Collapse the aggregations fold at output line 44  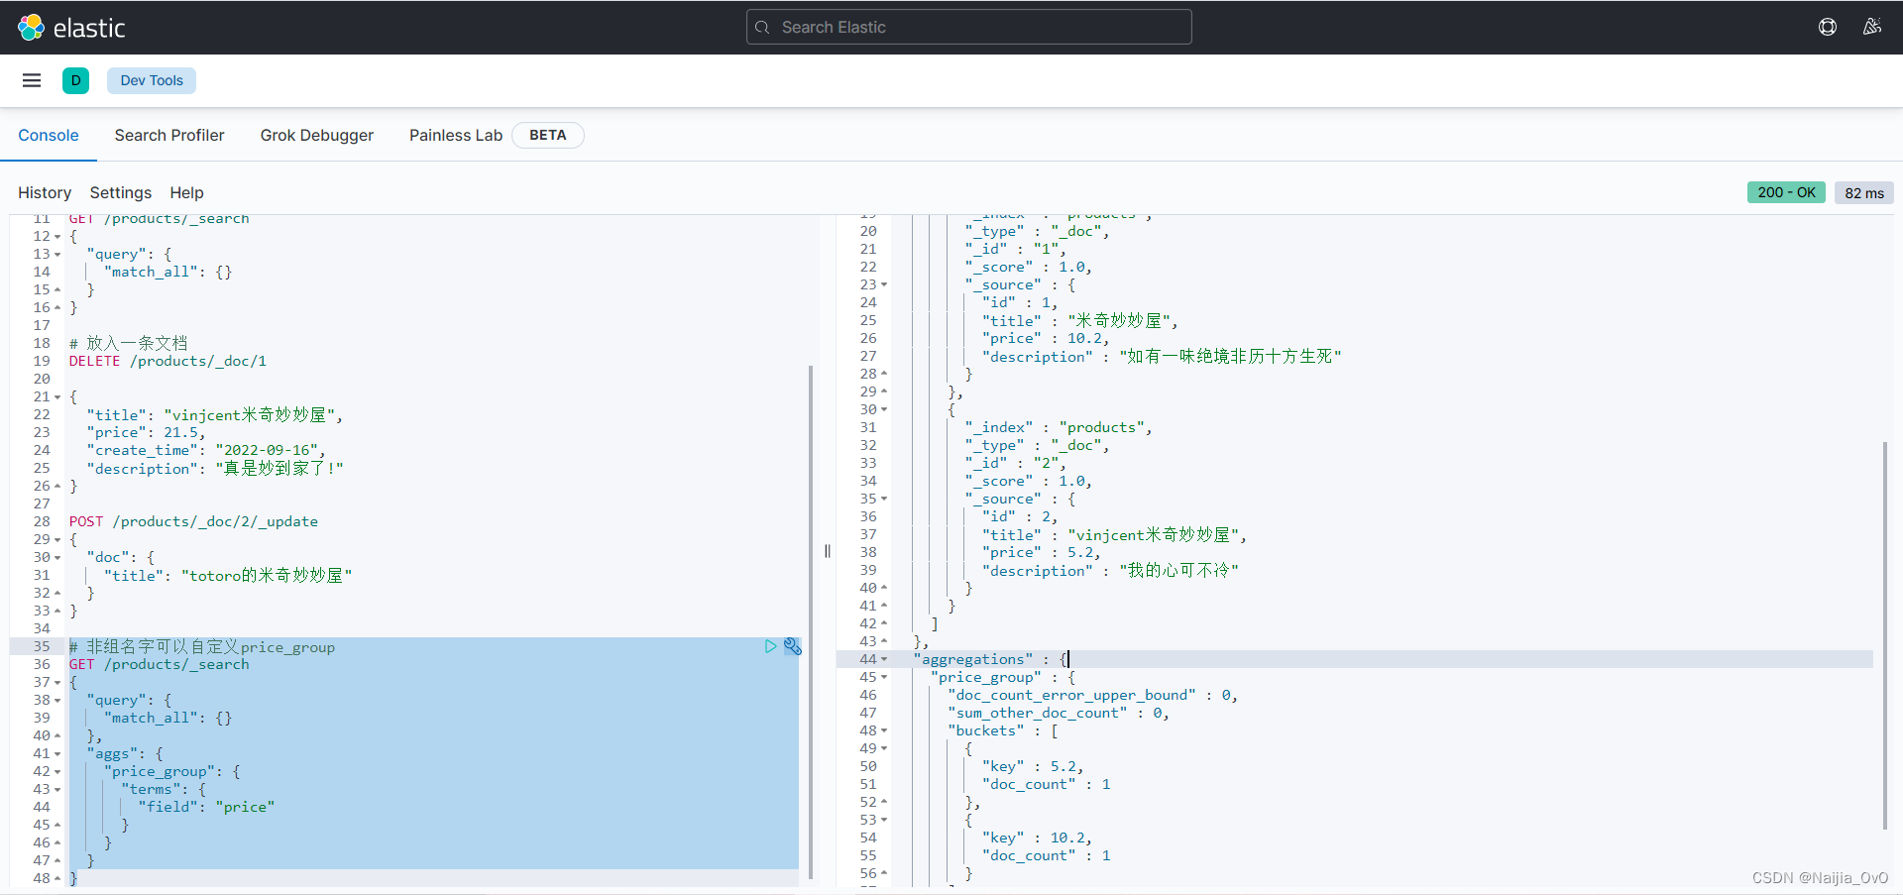click(x=884, y=660)
